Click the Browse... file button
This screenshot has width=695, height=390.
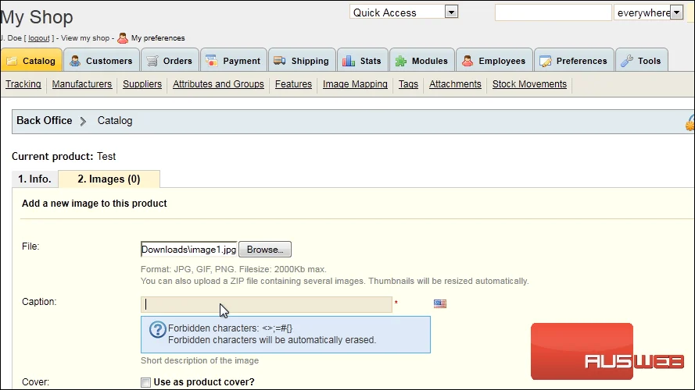pos(265,250)
